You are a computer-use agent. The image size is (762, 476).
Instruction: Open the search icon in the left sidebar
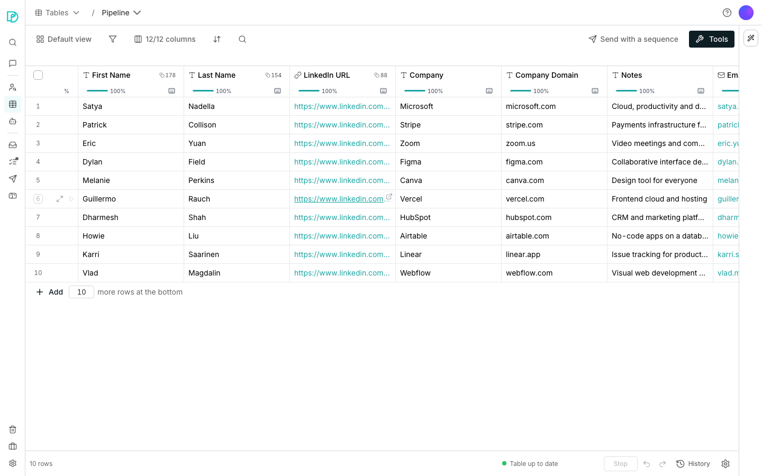click(x=13, y=42)
